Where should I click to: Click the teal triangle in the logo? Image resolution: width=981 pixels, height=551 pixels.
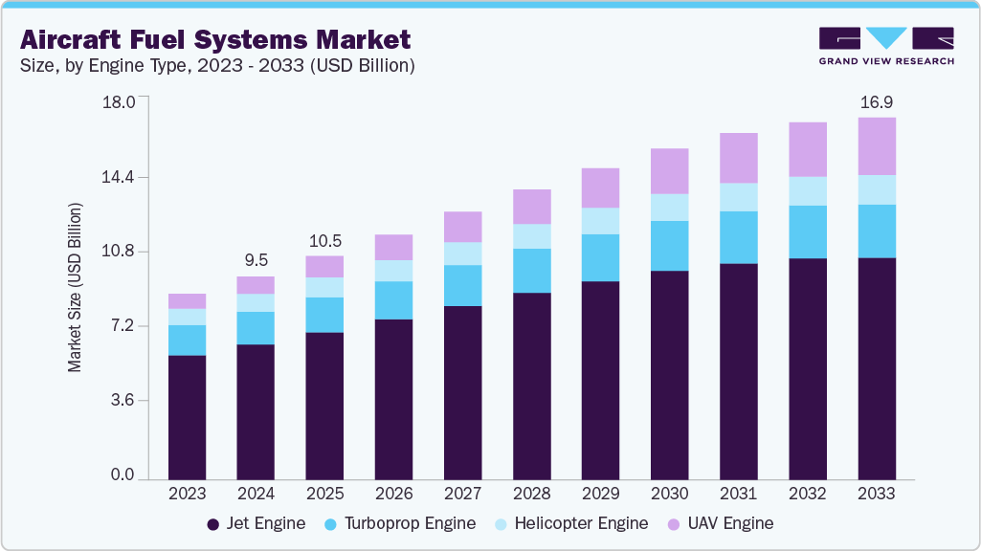[x=886, y=36]
